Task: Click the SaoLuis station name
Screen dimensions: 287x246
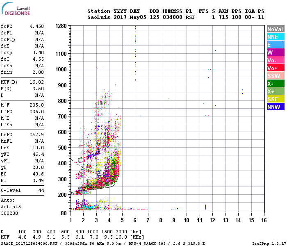Action: (99, 17)
